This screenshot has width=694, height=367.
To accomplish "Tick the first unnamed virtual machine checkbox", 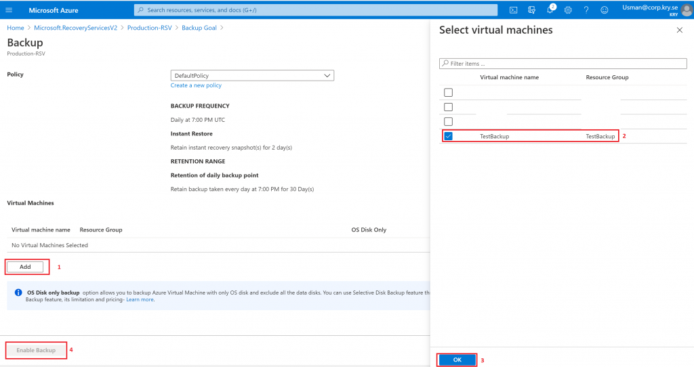I will coord(449,92).
